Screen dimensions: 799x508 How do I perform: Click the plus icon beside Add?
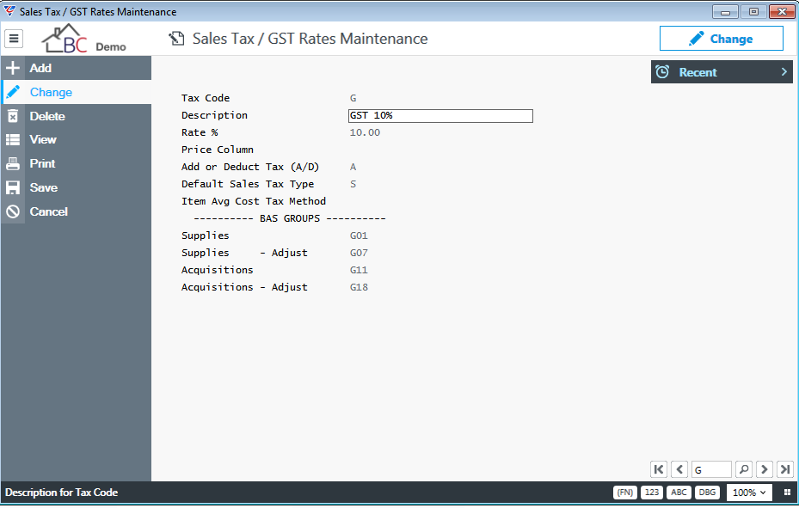[x=13, y=68]
